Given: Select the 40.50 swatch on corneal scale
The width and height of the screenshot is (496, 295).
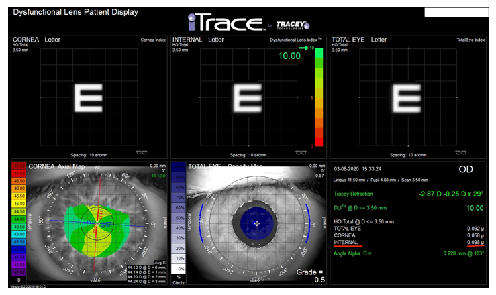Looking at the screenshot, I should [19, 272].
